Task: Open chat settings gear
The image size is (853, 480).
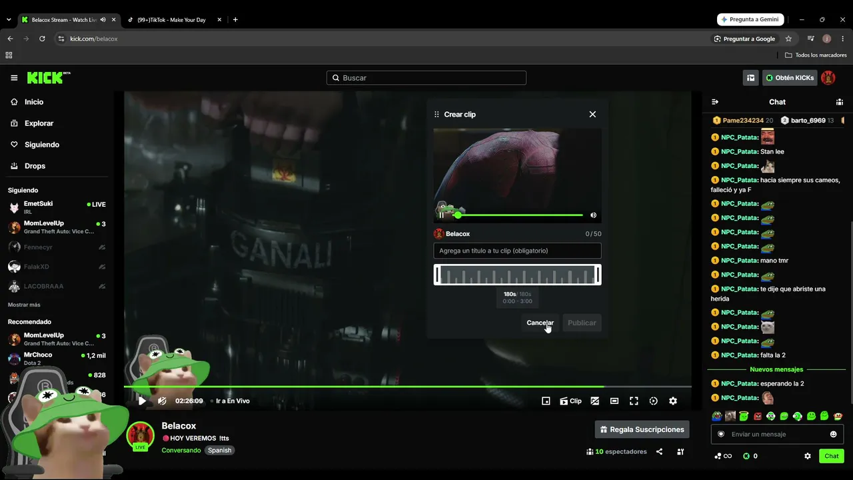Action: 808,456
